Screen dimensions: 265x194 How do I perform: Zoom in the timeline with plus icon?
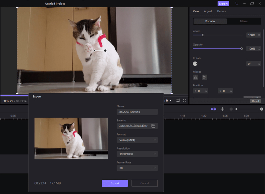[x=262, y=109]
